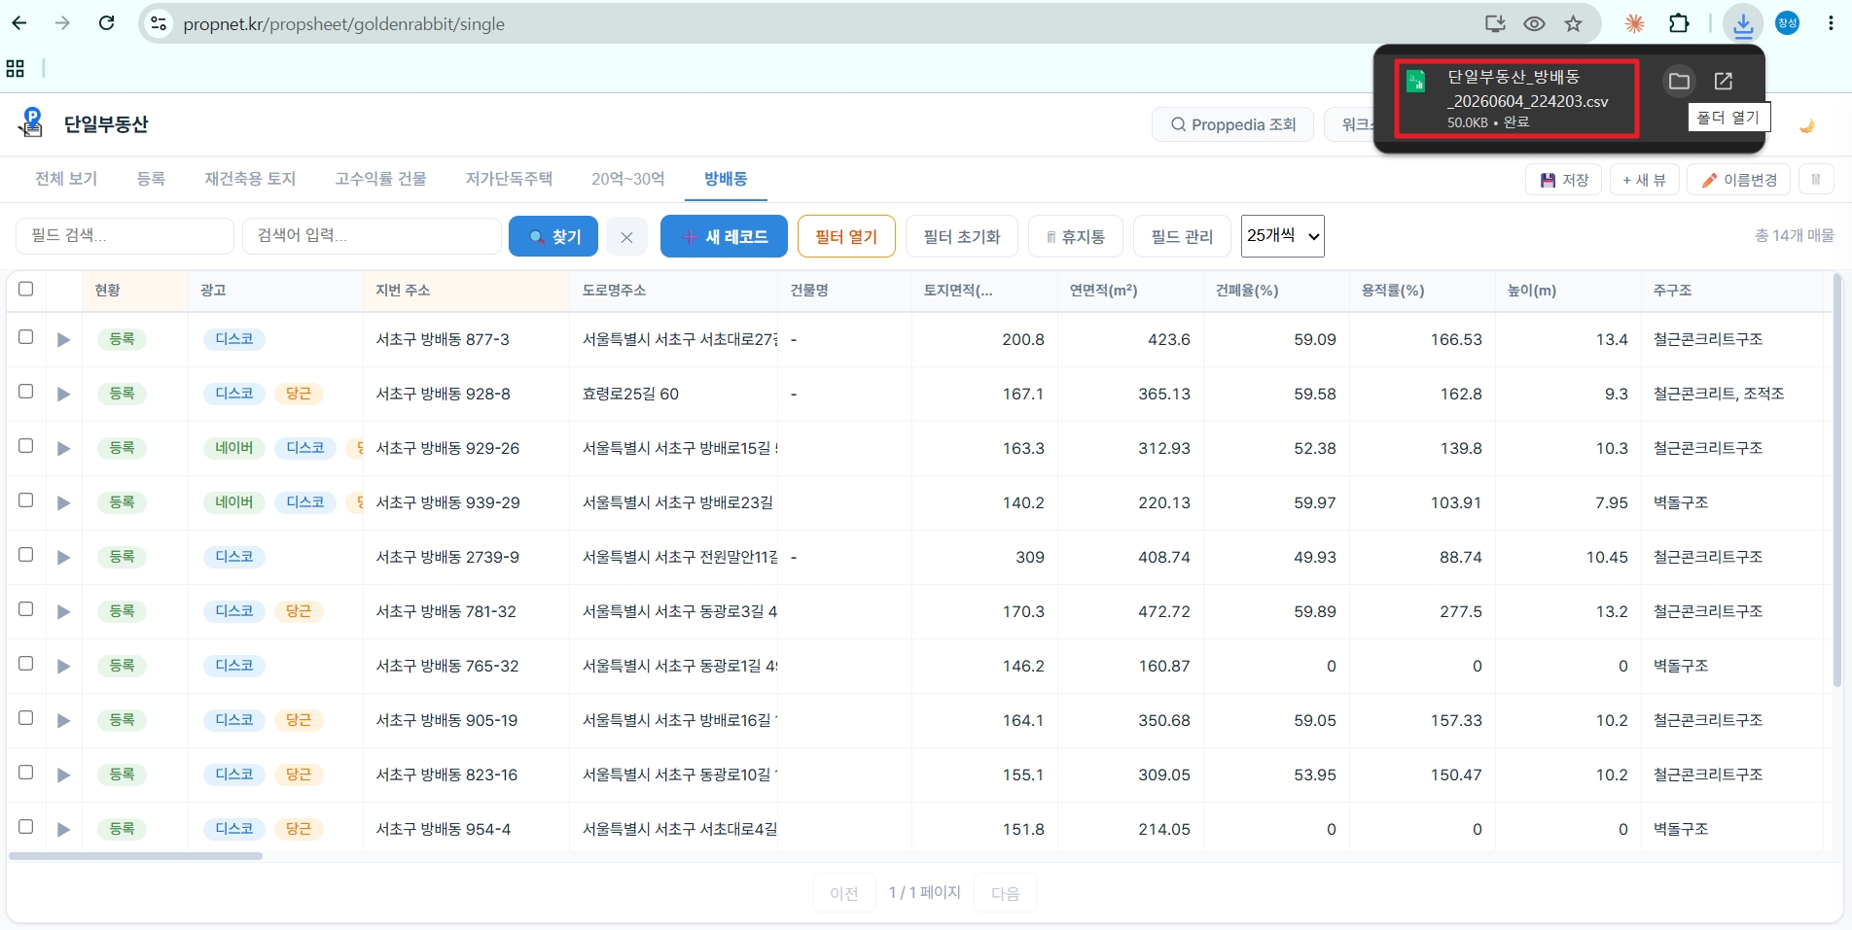Open the 고수익률 건물 tab
The width and height of the screenshot is (1852, 930).
click(380, 179)
